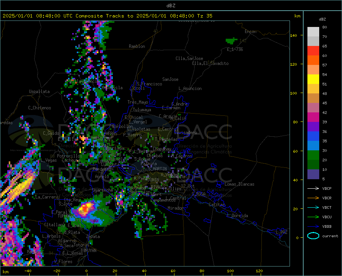Viewport: 342px width, 276px height.
Task: Select the yellow 51 dBZ color swatch
Action: (x=313, y=79)
